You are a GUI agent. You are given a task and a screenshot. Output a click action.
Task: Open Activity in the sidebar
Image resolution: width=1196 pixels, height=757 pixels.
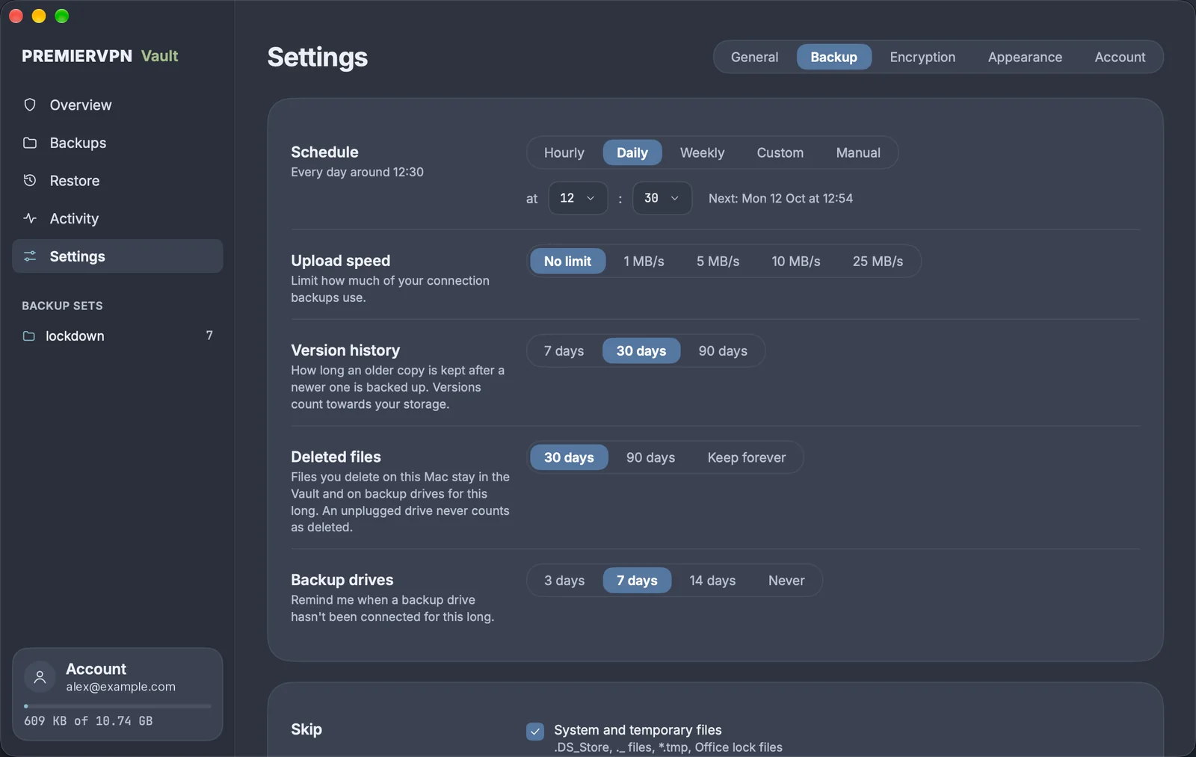point(117,218)
